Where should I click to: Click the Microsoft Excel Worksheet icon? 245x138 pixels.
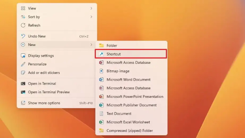[x=101, y=122]
